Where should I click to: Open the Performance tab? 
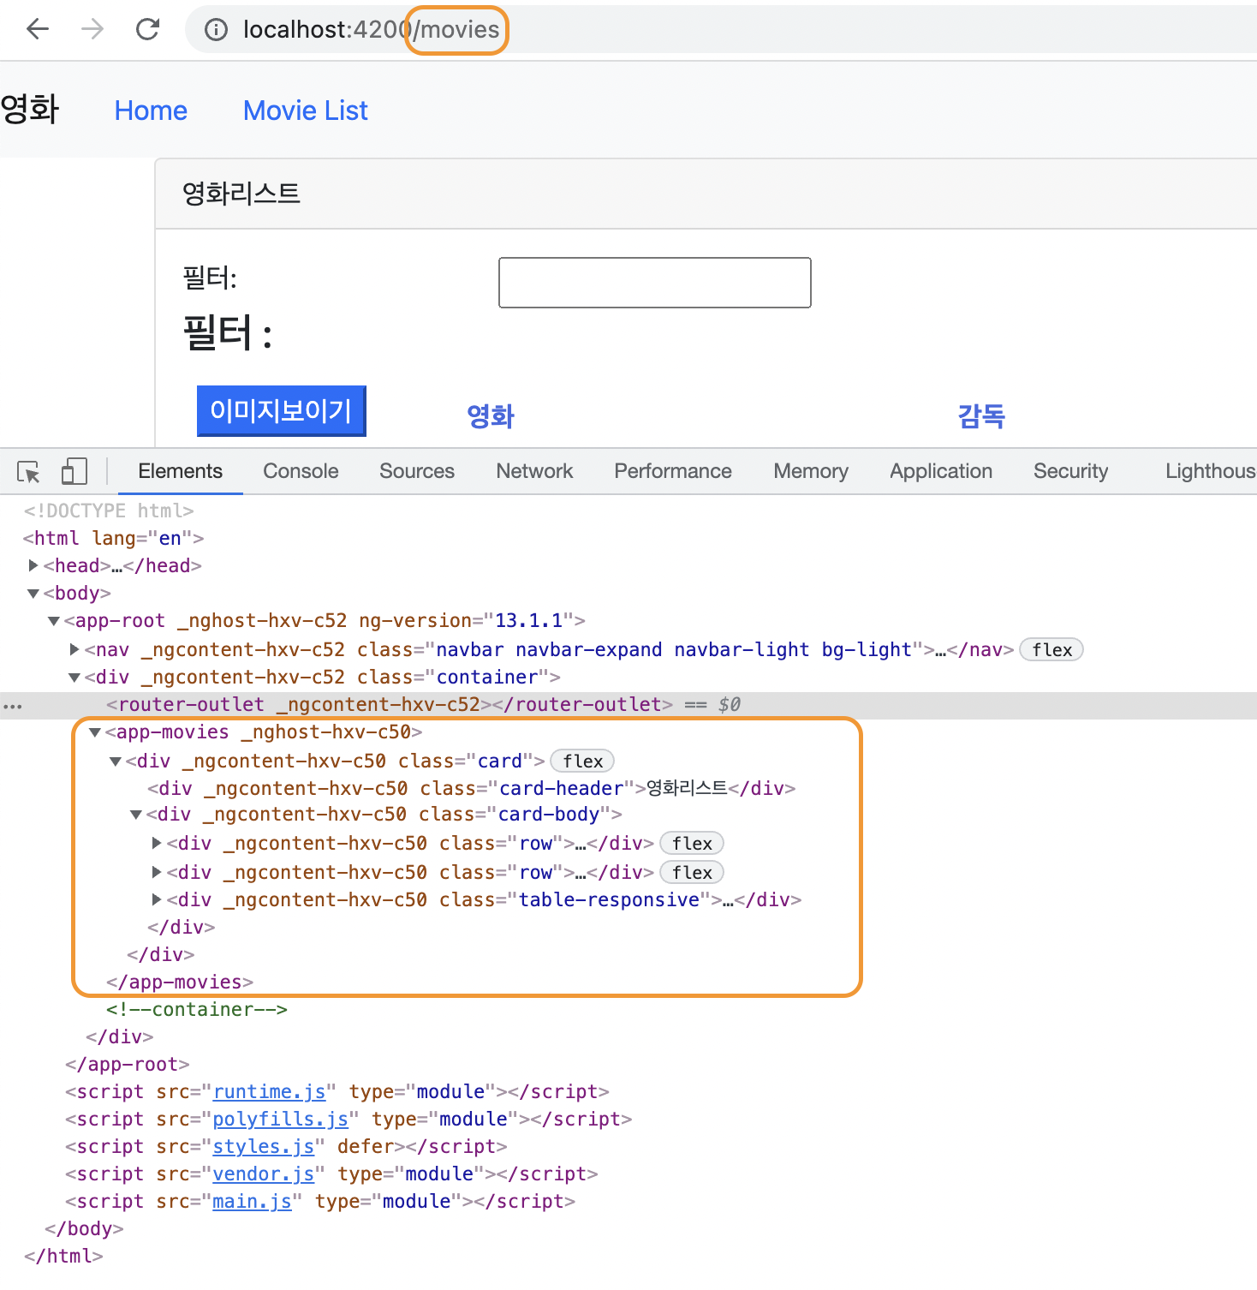coord(673,471)
